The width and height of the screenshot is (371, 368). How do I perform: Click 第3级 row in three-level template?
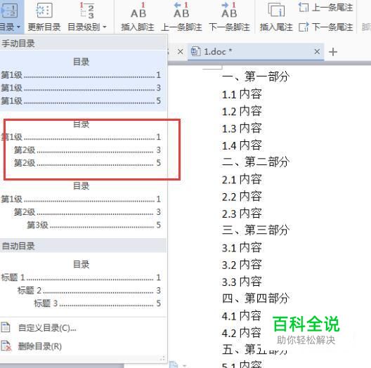[94, 225]
